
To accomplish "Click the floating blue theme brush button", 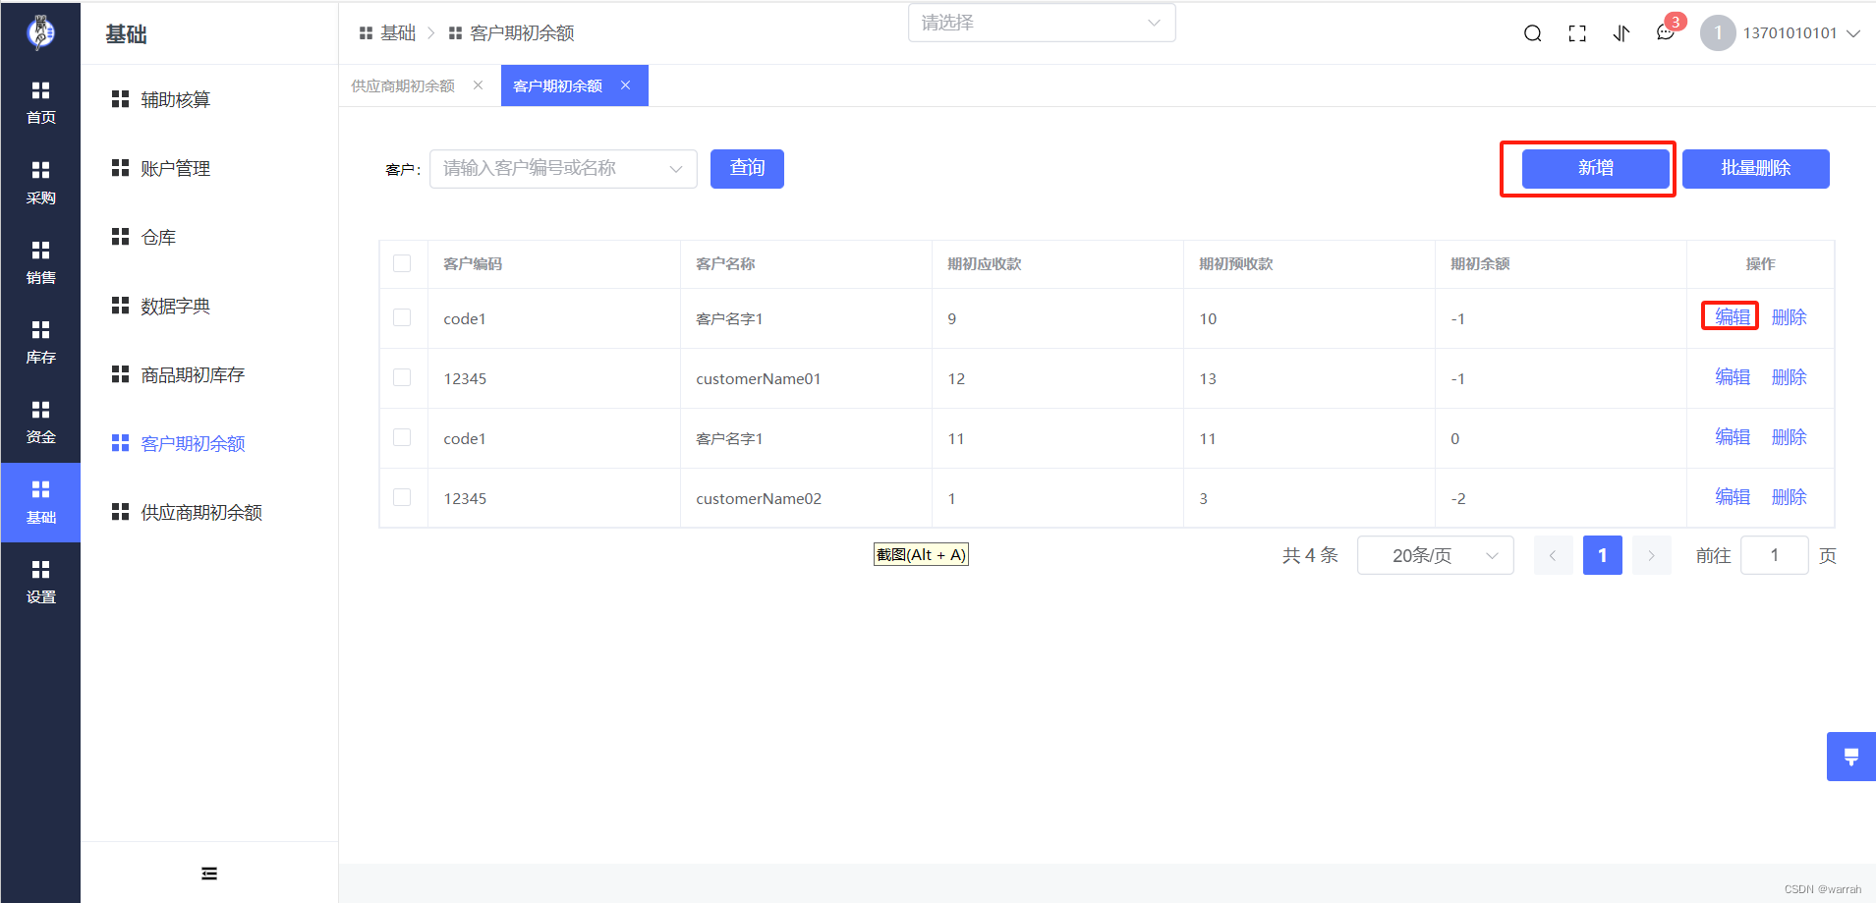I will click(x=1851, y=757).
